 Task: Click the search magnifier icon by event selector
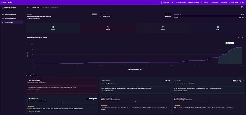click(x=43, y=7)
